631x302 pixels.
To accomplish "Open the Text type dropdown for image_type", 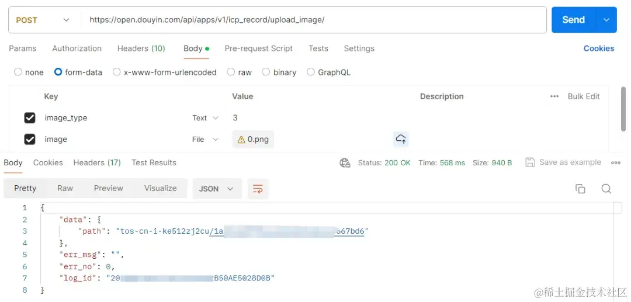I will [205, 118].
